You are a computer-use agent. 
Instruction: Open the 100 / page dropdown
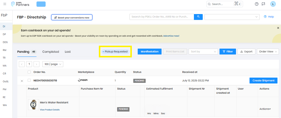53,64
